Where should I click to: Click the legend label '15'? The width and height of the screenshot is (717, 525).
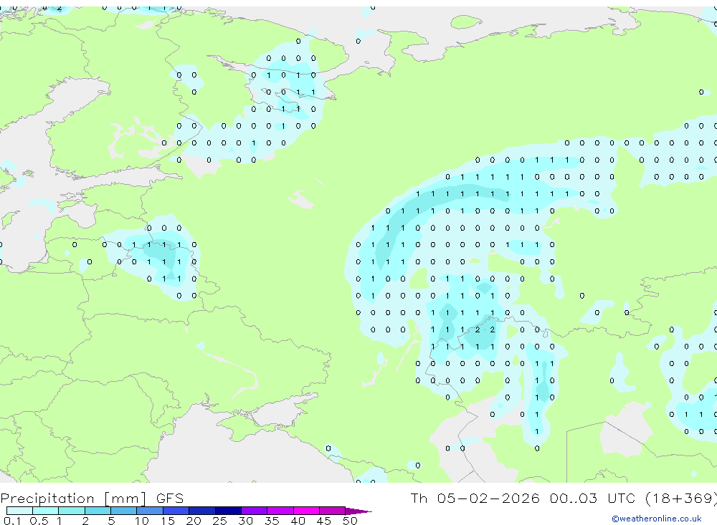167,521
